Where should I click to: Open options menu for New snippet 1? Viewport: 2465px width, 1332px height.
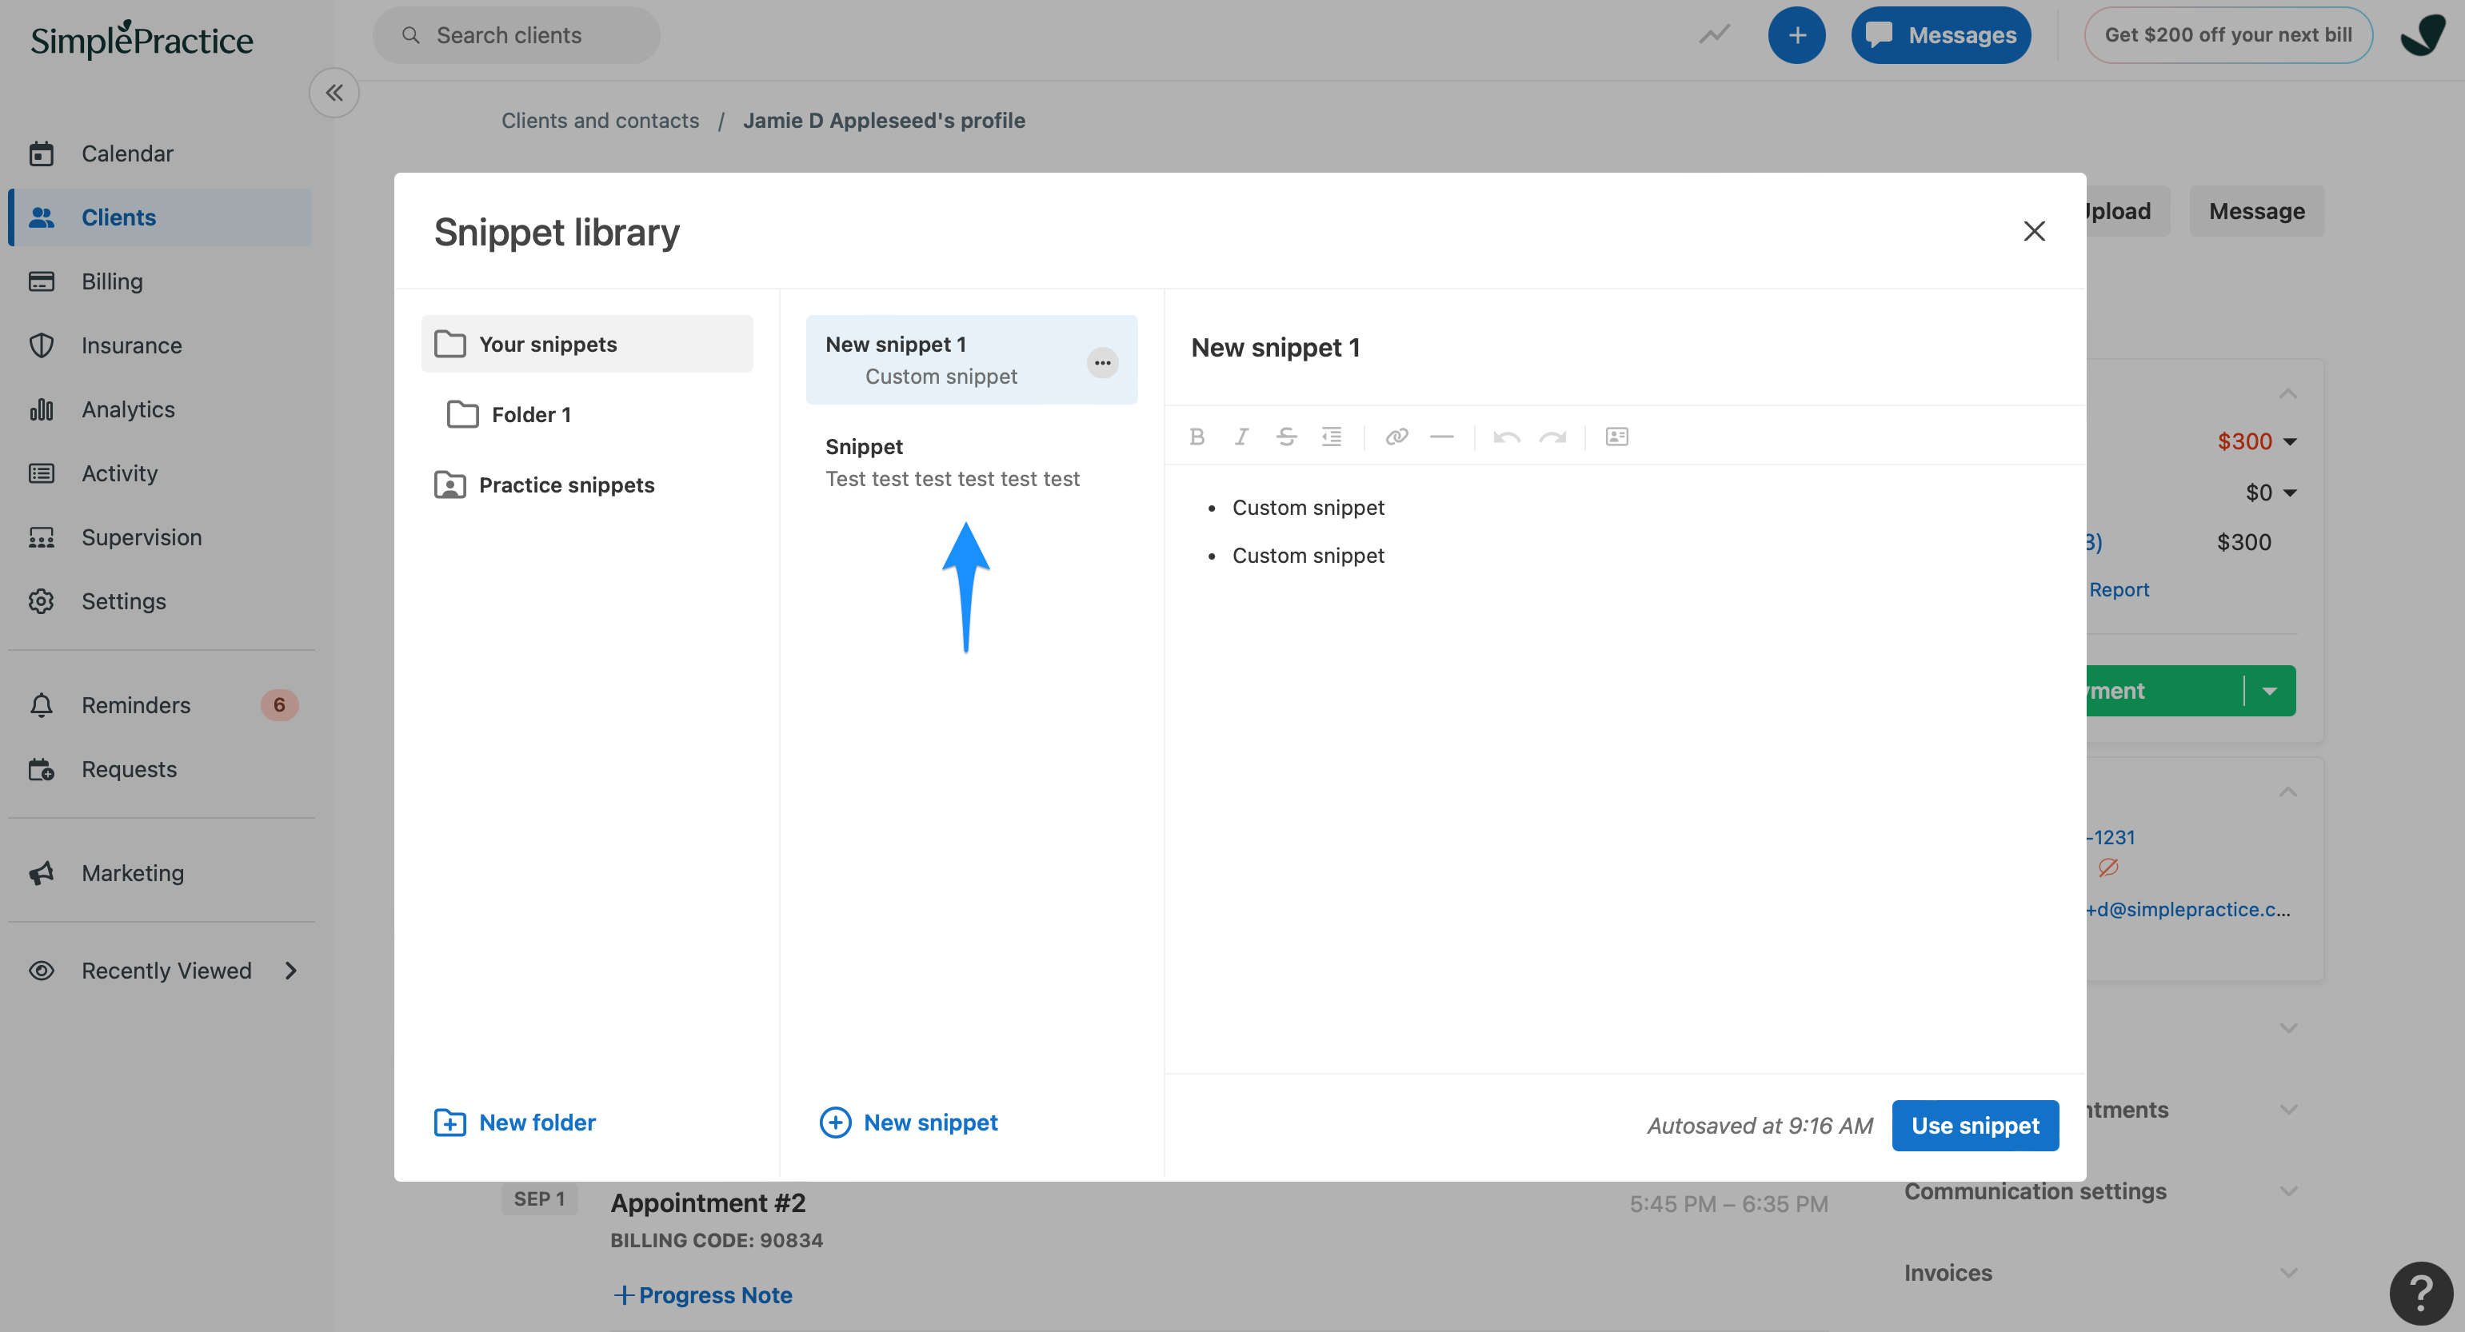tap(1102, 361)
